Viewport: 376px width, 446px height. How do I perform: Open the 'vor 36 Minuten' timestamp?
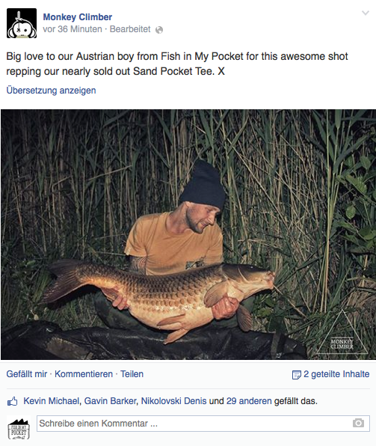click(x=73, y=29)
